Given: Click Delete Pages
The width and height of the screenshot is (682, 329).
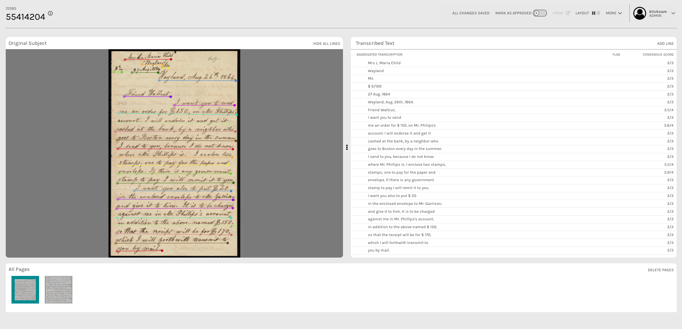Looking at the screenshot, I should point(660,270).
